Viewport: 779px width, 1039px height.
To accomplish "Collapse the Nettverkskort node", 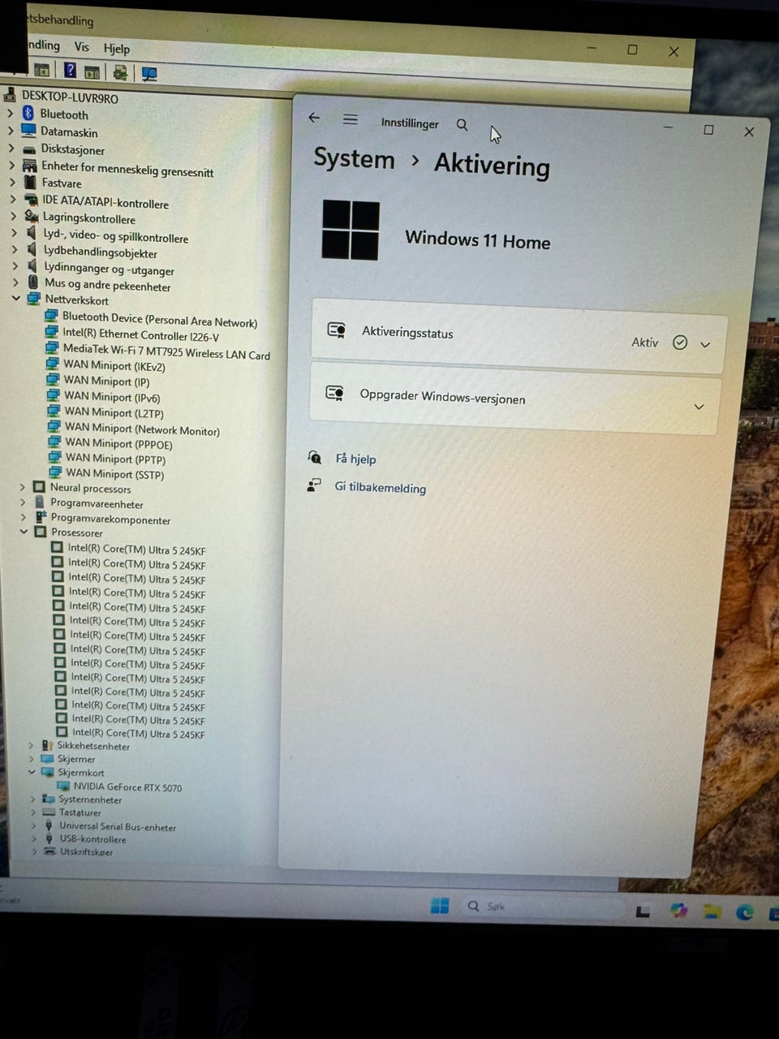I will (x=15, y=299).
